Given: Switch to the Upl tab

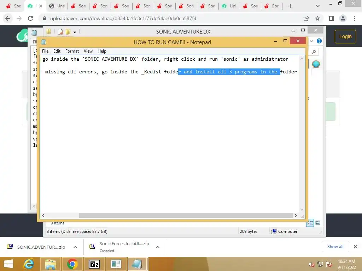Looking at the screenshot, I should [x=229, y=6].
